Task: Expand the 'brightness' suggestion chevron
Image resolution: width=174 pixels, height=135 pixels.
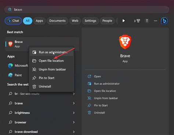Action: click(74, 113)
